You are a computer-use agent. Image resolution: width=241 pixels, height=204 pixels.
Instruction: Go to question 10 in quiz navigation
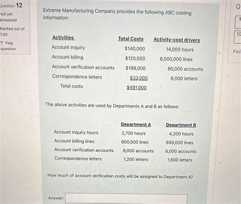tap(237, 37)
